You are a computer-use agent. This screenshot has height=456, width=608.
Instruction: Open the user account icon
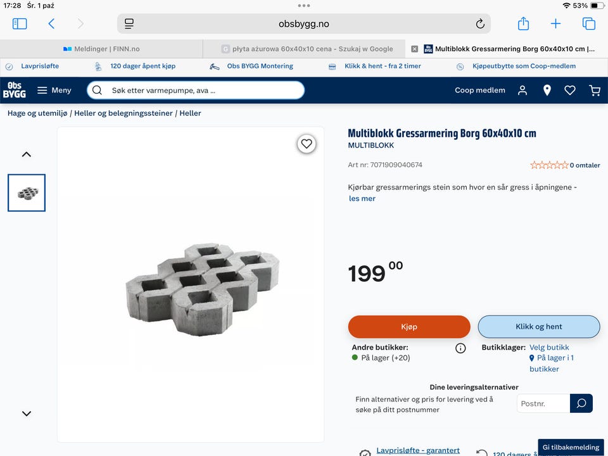(x=522, y=91)
